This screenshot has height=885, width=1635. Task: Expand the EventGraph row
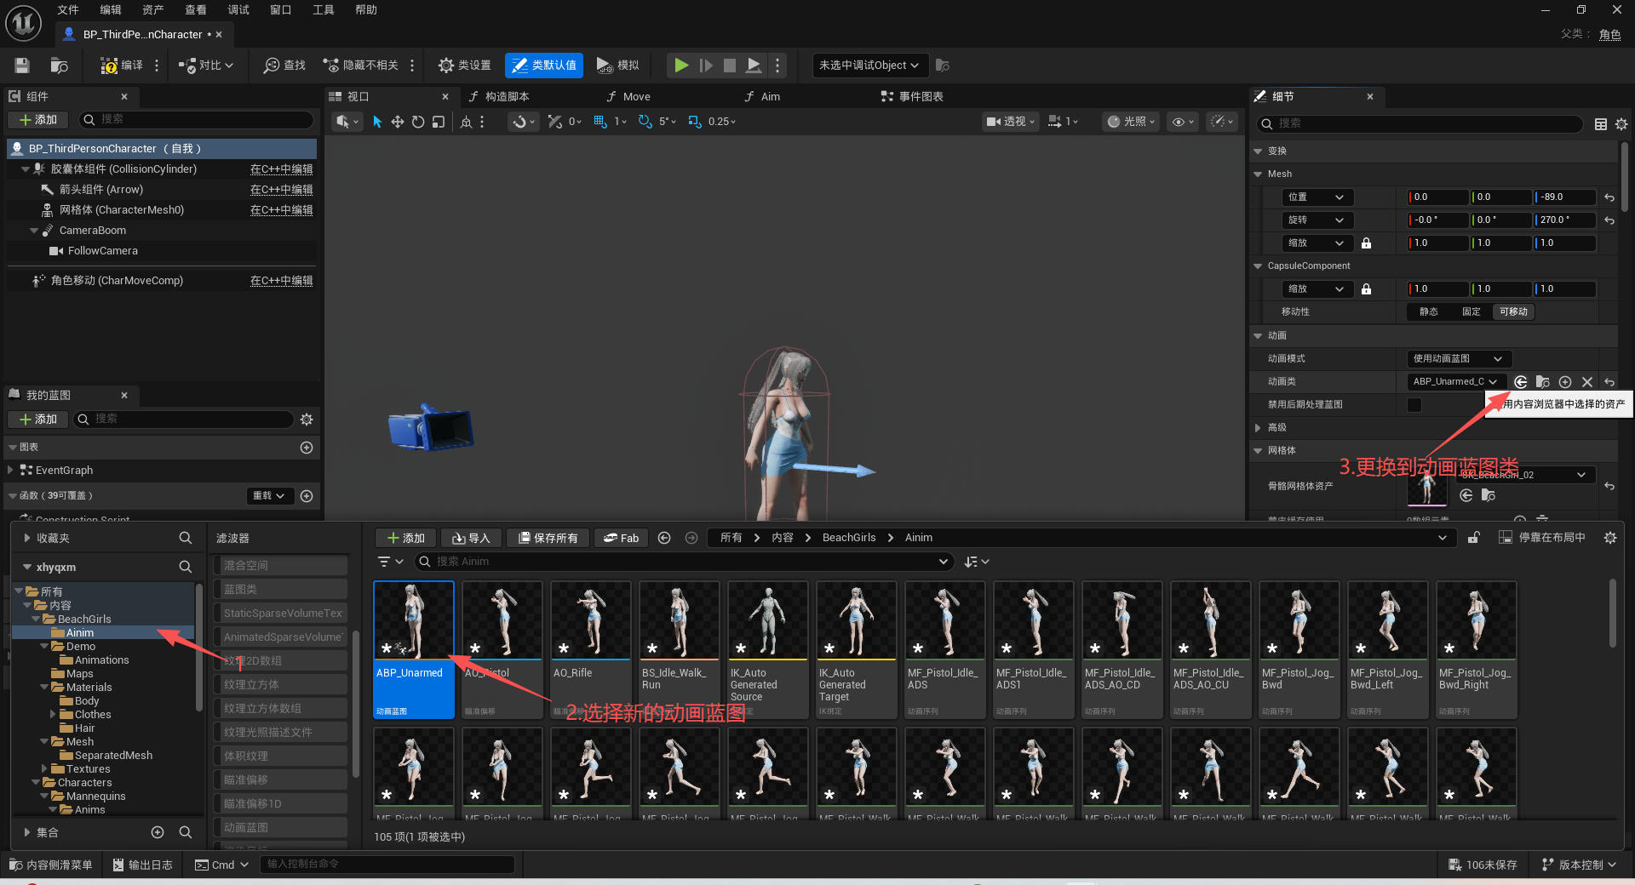coord(10,471)
